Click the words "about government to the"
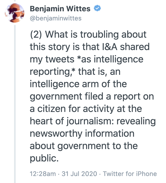Screen dimensions: 166x183 (x=84, y=146)
